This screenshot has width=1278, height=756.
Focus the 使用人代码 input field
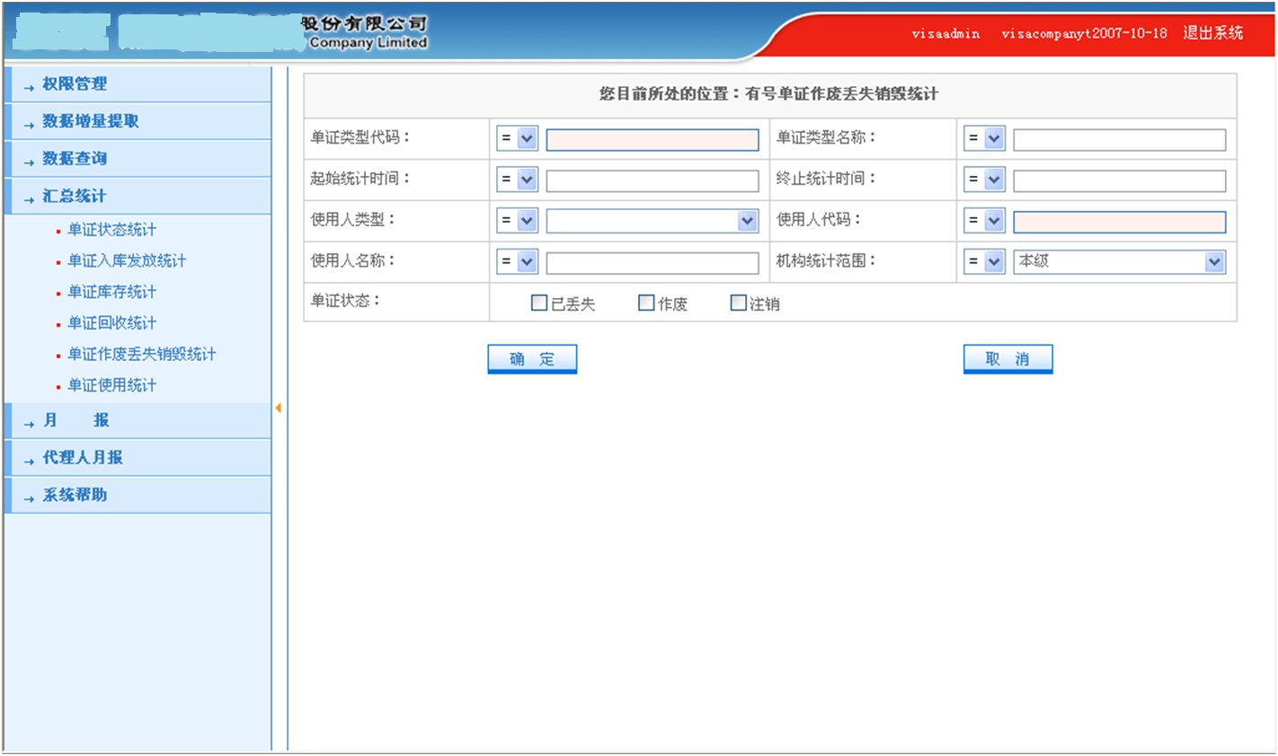tap(1120, 222)
